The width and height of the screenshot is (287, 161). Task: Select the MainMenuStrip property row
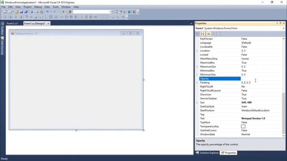pos(240,59)
